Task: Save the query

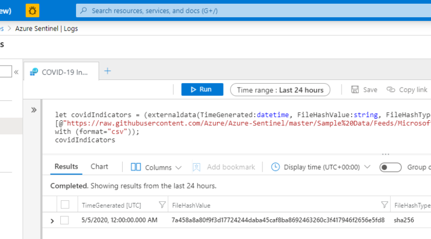Action: 364,90
